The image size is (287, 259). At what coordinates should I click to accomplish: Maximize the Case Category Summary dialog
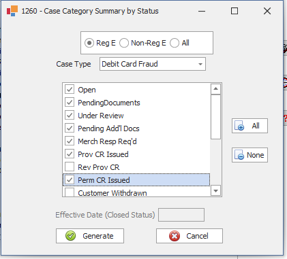pyautogui.click(x=235, y=11)
